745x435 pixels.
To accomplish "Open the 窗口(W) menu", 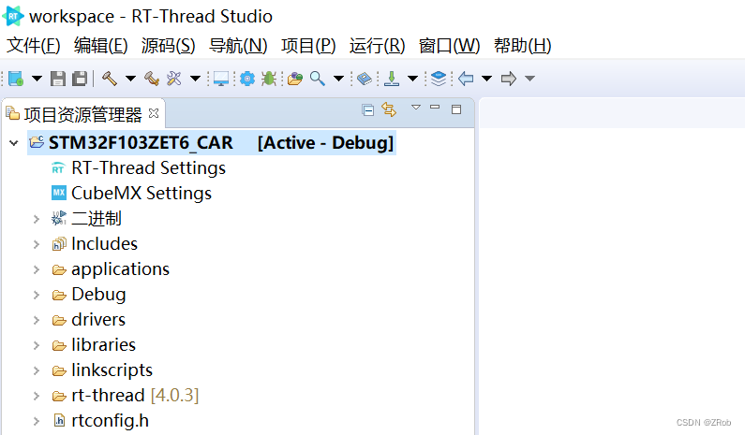I will [x=449, y=46].
